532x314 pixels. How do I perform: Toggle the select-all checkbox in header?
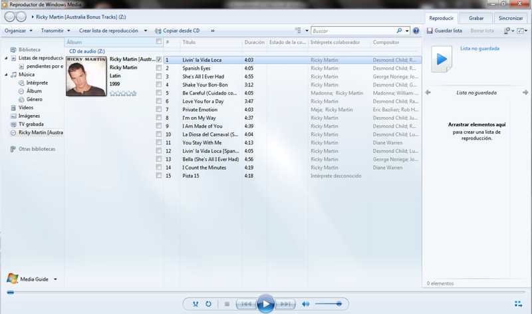tap(158, 41)
